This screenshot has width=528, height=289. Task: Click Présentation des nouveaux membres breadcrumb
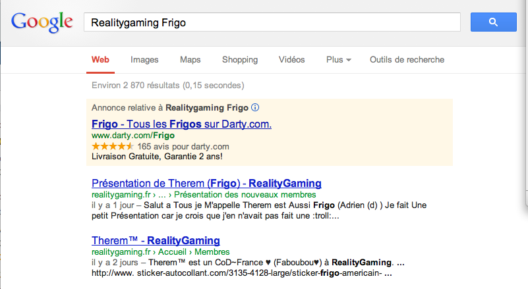click(x=245, y=194)
